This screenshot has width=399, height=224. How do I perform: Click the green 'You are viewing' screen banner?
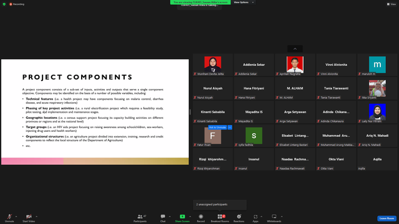pyautogui.click(x=200, y=2)
